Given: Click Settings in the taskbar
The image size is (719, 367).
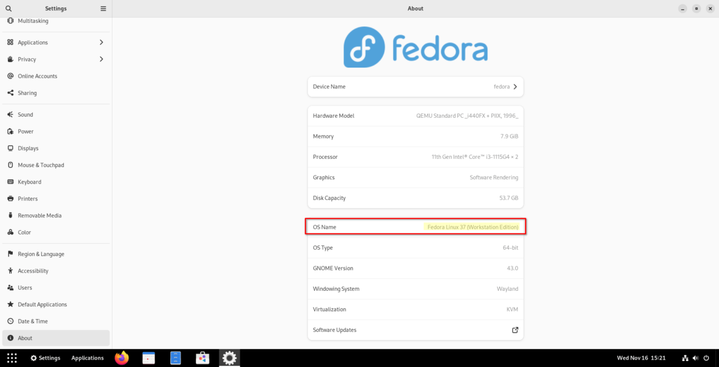Looking at the screenshot, I should pyautogui.click(x=45, y=358).
